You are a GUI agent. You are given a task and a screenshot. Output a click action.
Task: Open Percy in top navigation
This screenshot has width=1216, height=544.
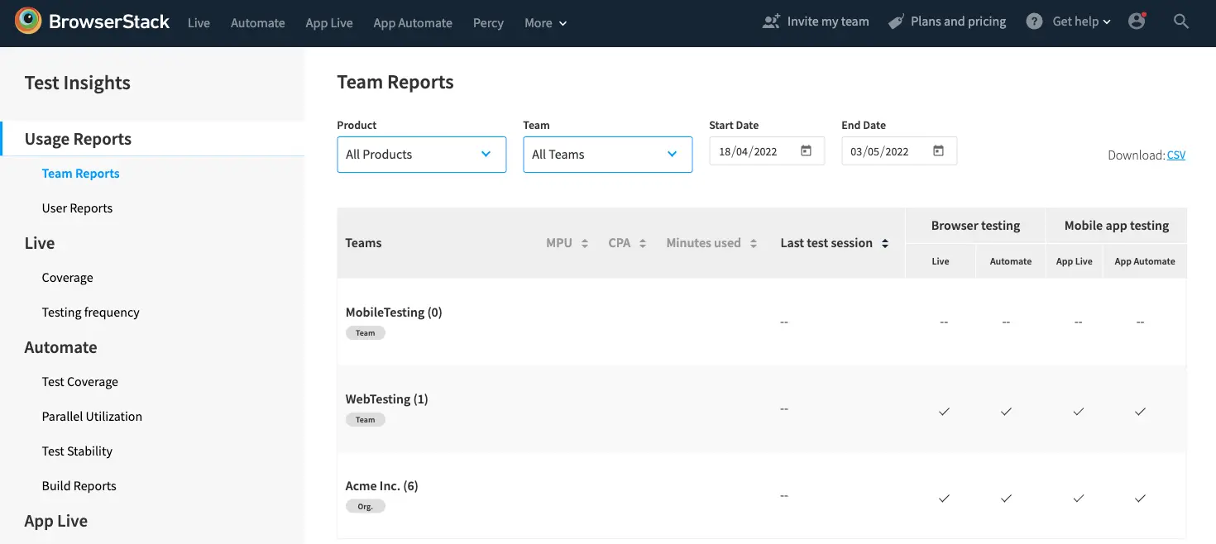(488, 23)
